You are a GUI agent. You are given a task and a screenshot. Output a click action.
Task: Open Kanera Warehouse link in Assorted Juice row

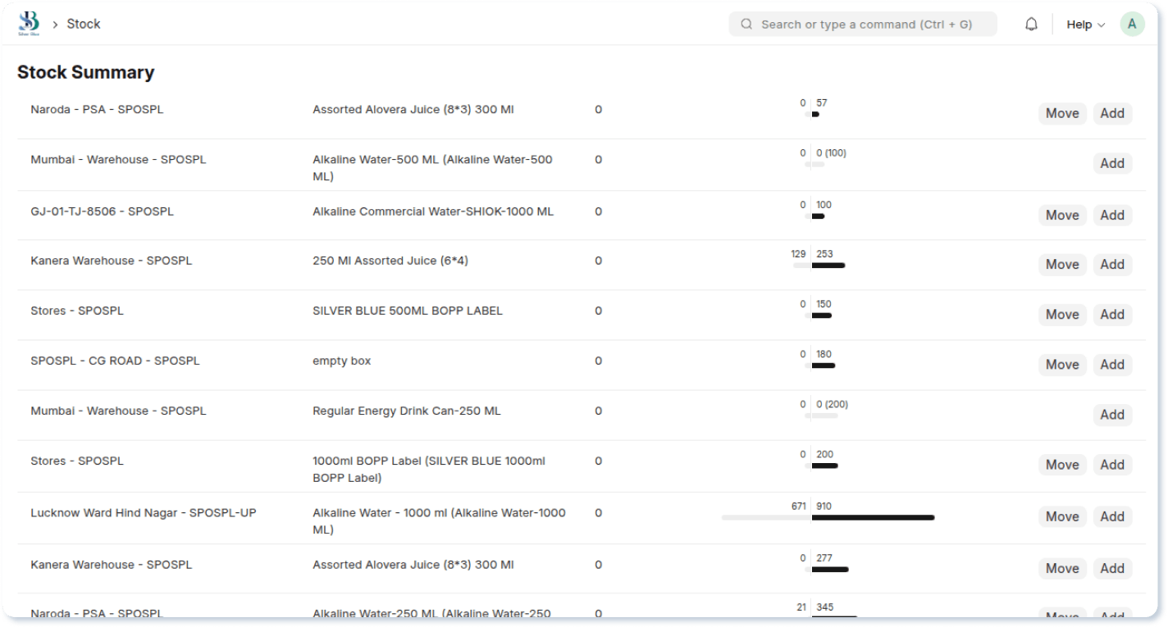(111, 261)
